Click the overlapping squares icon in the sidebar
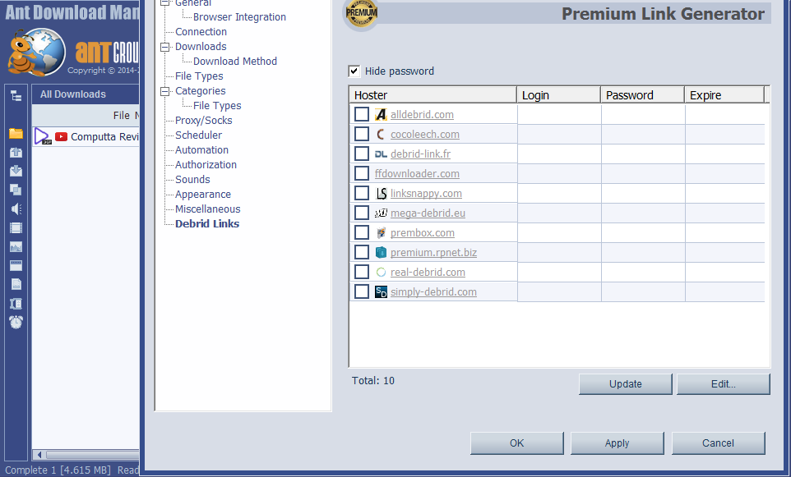791x477 pixels. click(16, 190)
